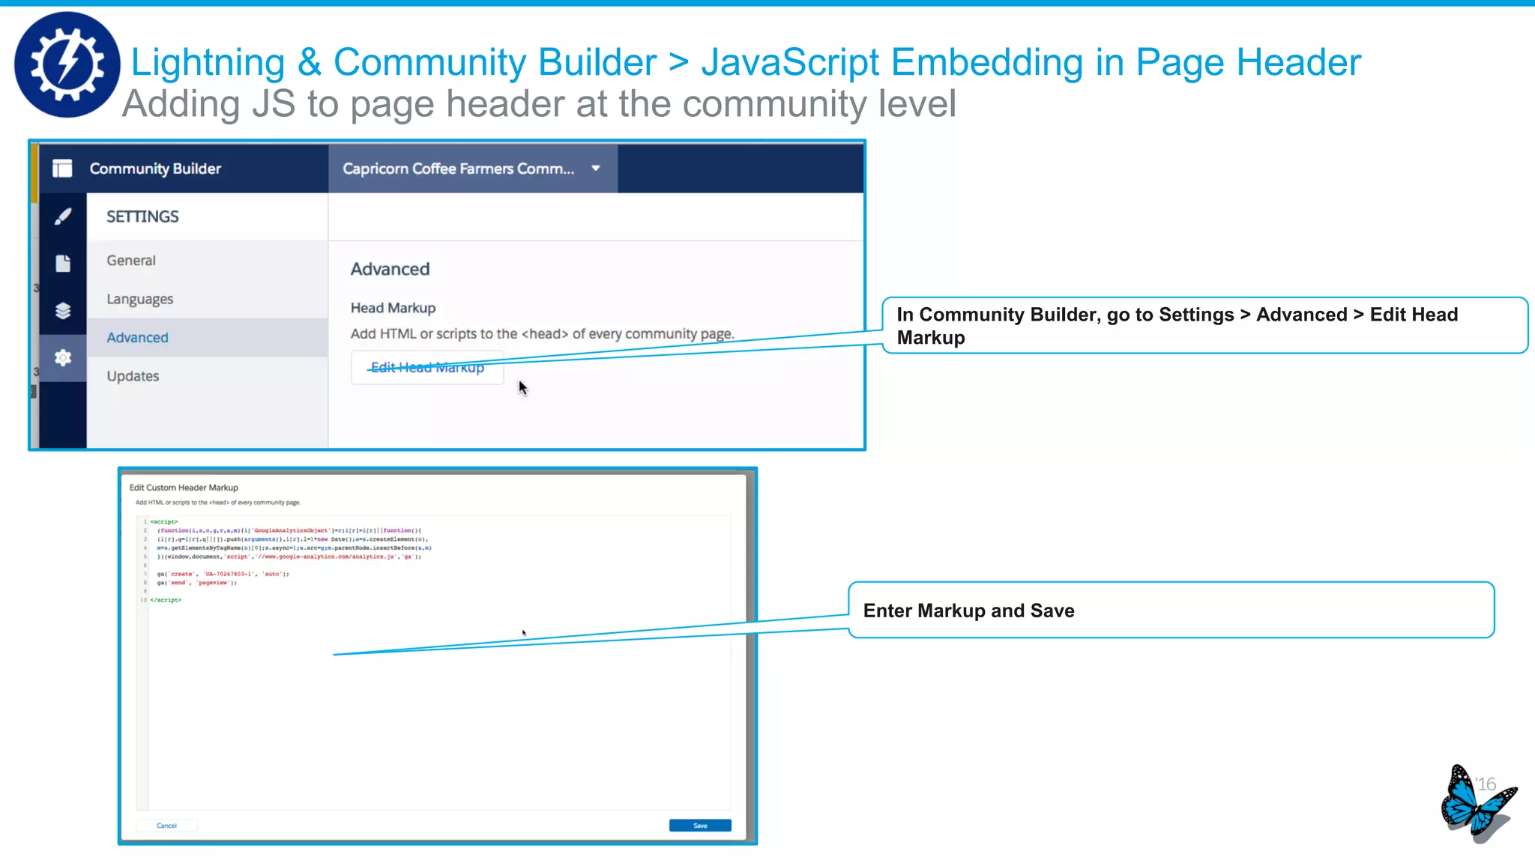Click the ga('send', 'pageview') code line

pyautogui.click(x=196, y=583)
